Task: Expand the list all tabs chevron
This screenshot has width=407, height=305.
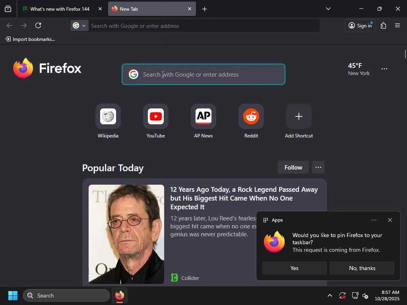Action: 328,9
